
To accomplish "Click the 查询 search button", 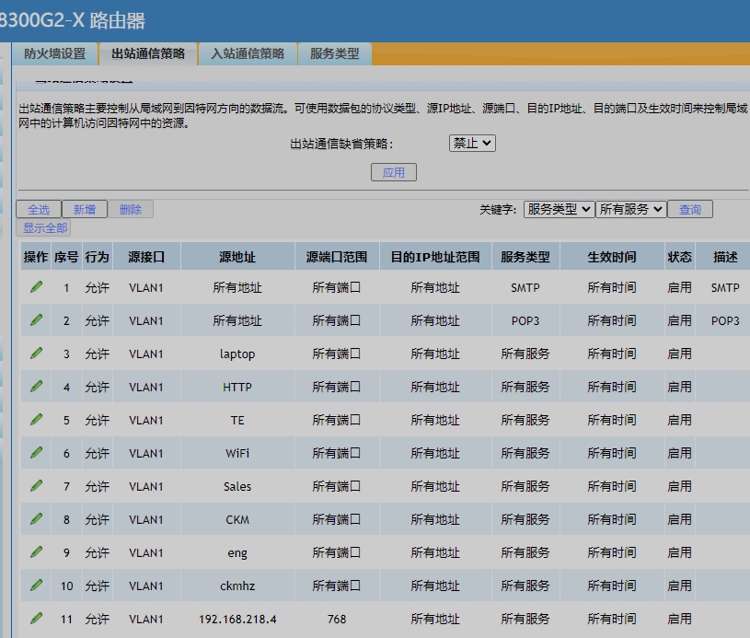I will click(x=690, y=210).
